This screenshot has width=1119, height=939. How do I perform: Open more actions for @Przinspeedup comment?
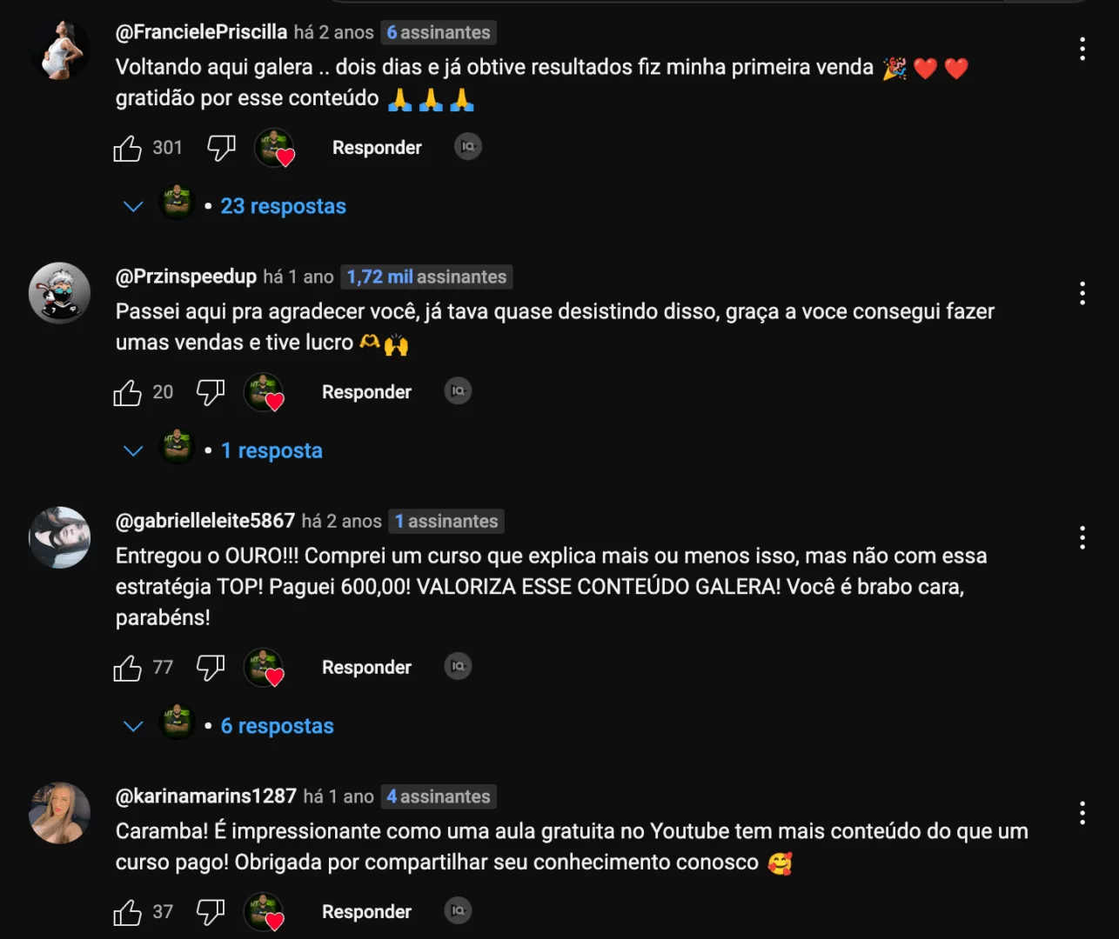1082,293
